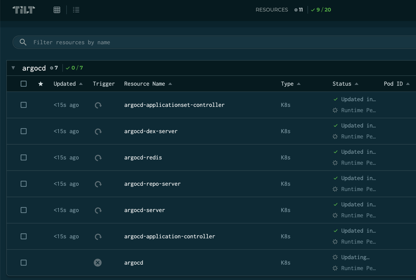Viewport: 416px width, 280px height.
Task: Check the argocd-applicationset-controller row checkbox
Action: (24, 105)
